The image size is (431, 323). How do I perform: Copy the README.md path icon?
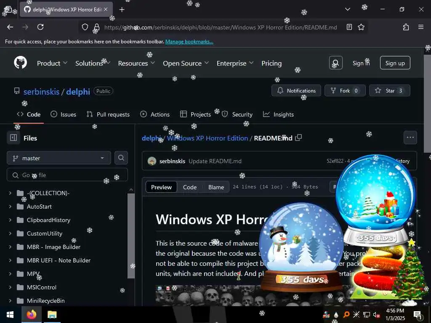click(298, 138)
